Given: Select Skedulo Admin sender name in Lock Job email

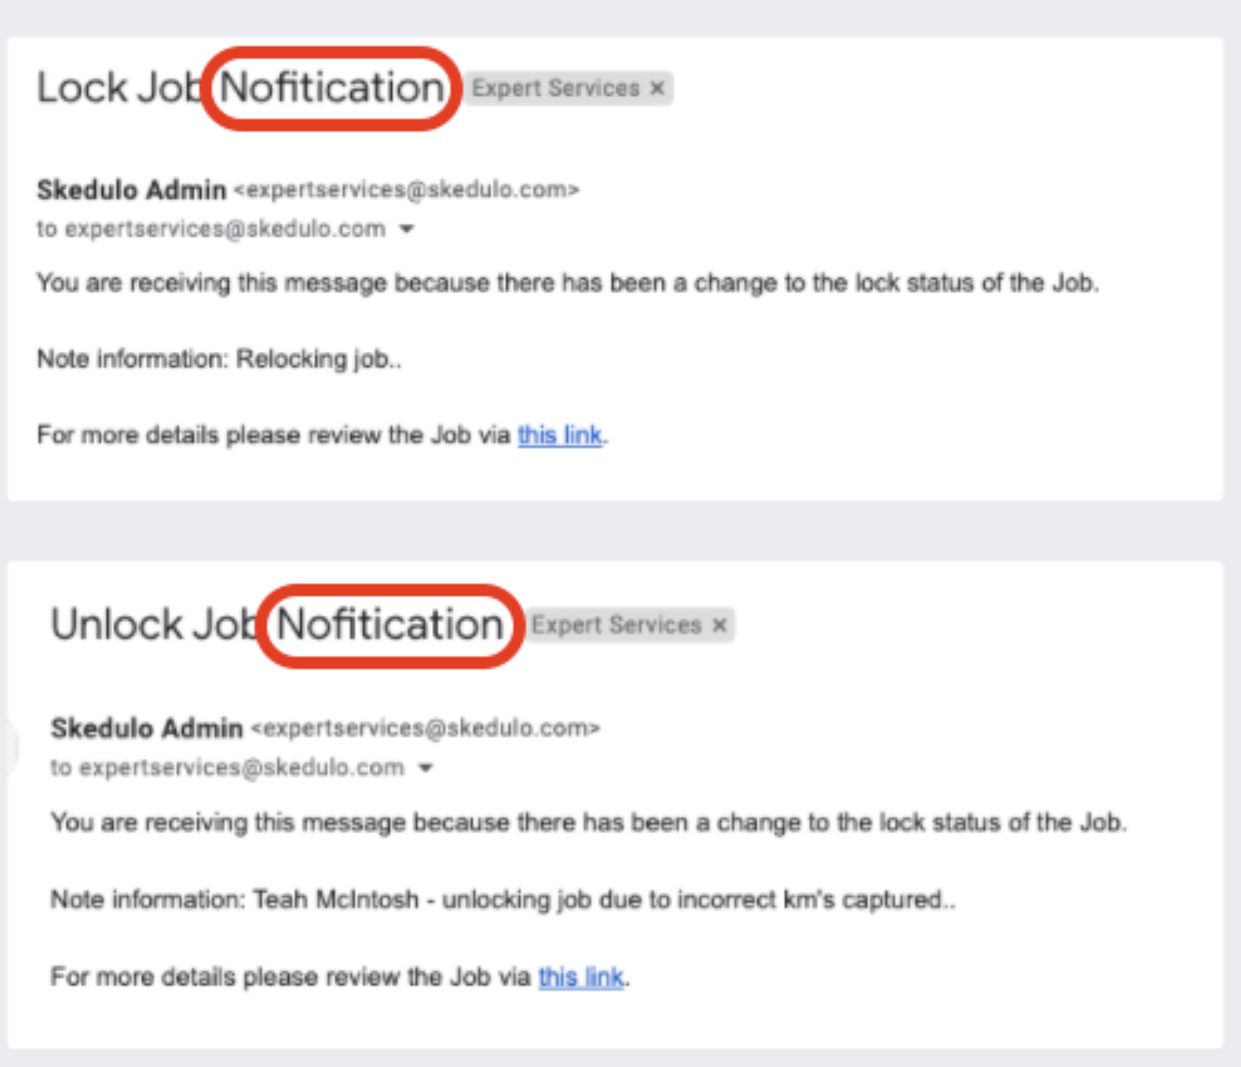Looking at the screenshot, I should 131,190.
